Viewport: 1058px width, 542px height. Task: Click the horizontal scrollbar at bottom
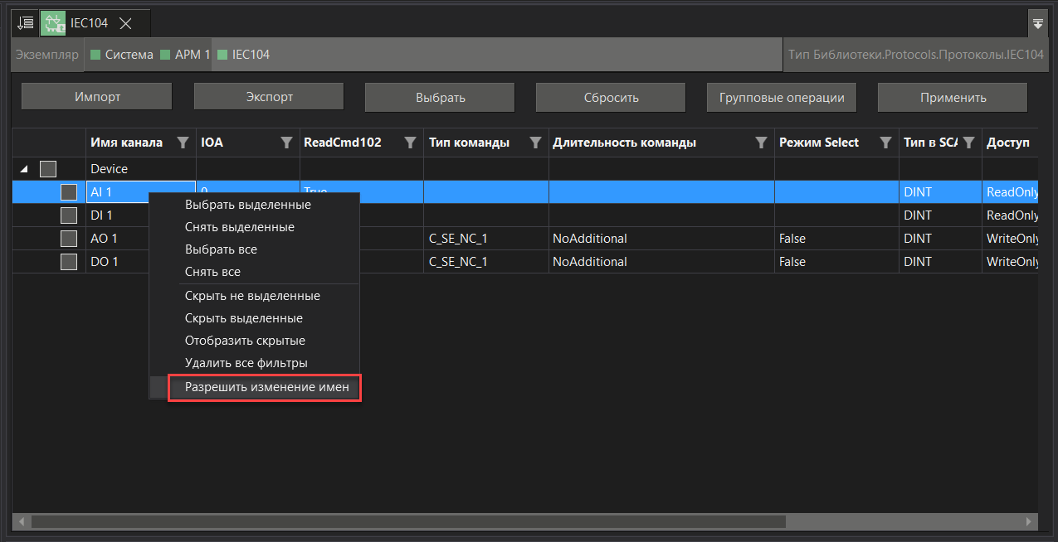coord(407,522)
